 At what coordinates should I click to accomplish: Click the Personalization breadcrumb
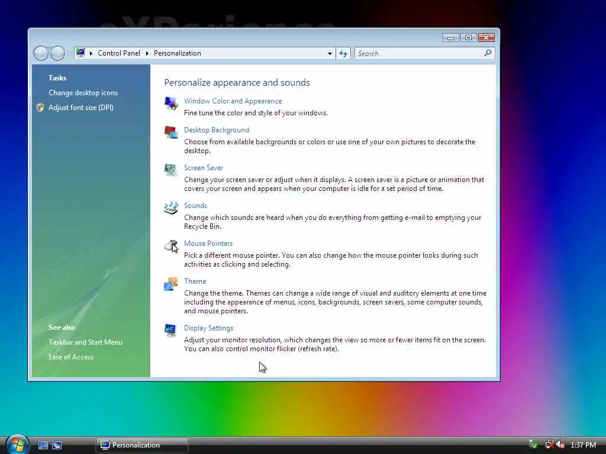[x=178, y=53]
